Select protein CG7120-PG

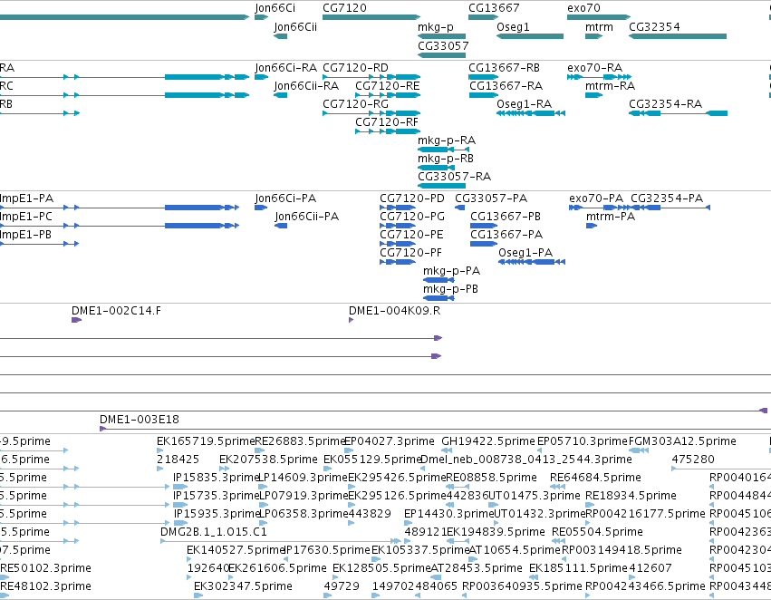[x=398, y=226]
